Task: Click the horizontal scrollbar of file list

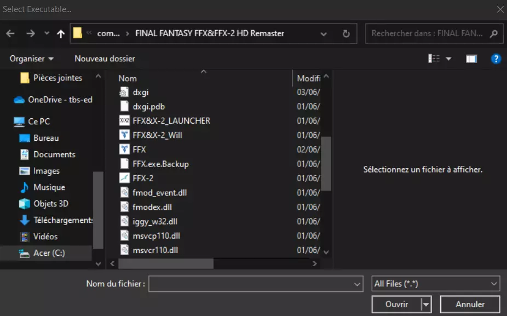Action: click(x=165, y=263)
